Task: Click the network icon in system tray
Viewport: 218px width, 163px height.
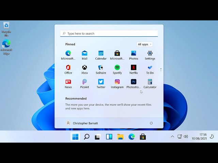Action: point(180,137)
